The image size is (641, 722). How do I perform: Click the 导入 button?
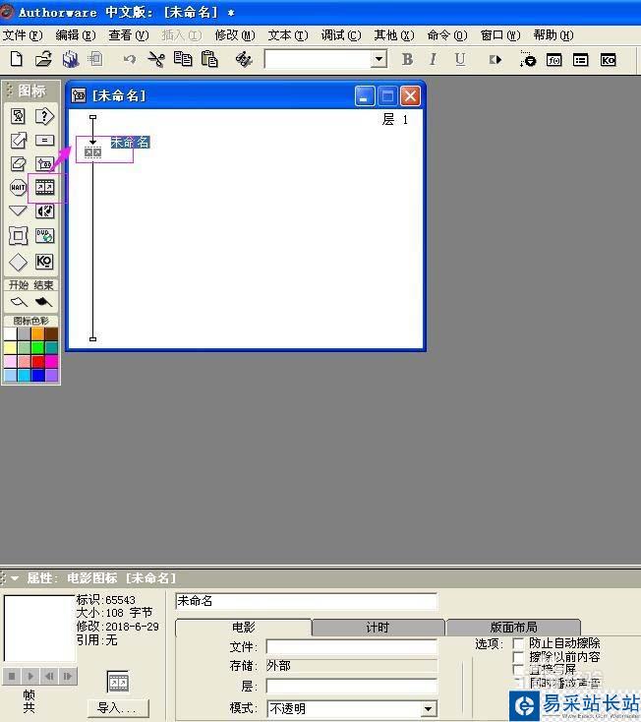click(x=118, y=707)
